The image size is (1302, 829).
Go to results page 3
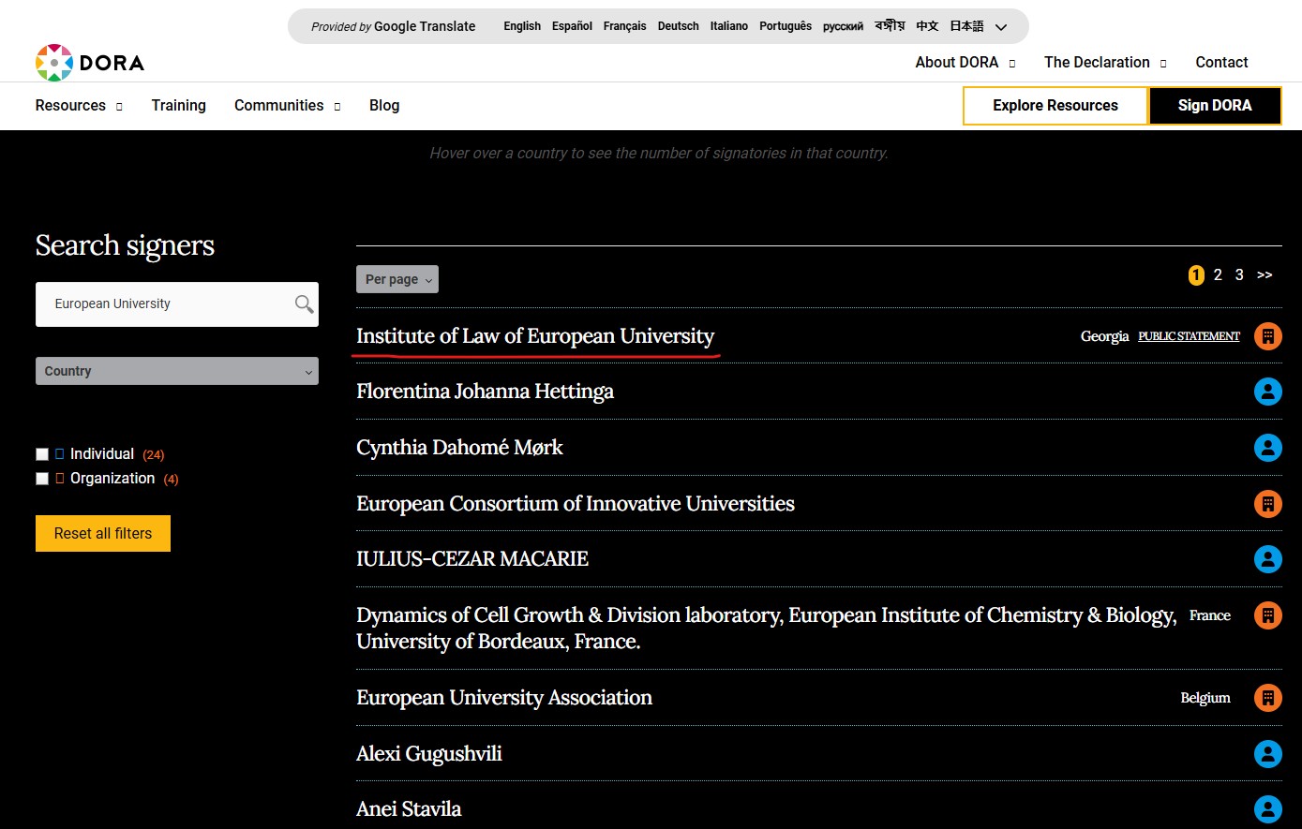[1239, 274]
